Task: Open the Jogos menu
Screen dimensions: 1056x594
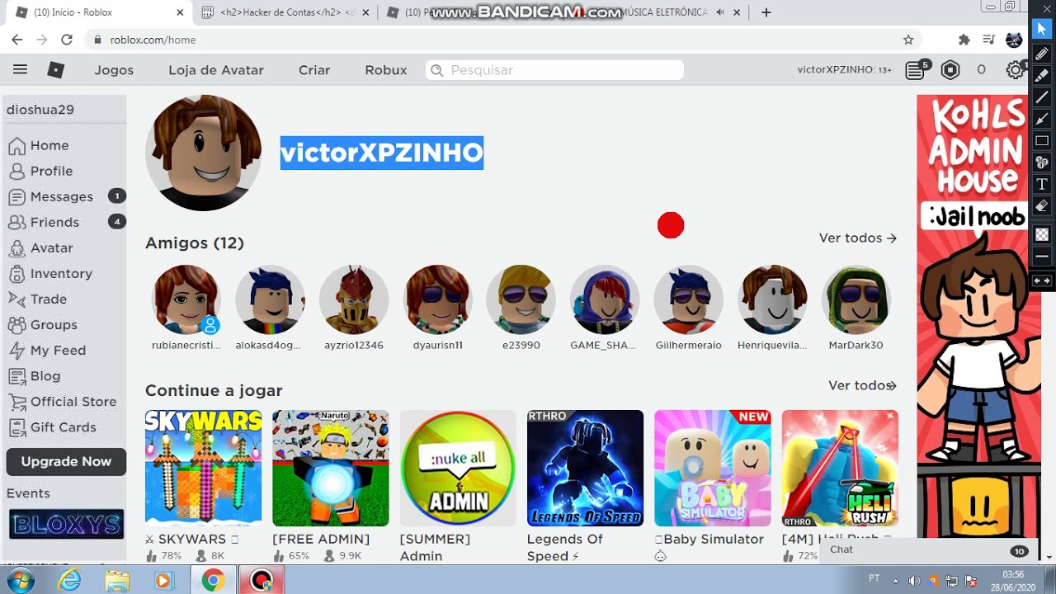Action: (x=114, y=70)
